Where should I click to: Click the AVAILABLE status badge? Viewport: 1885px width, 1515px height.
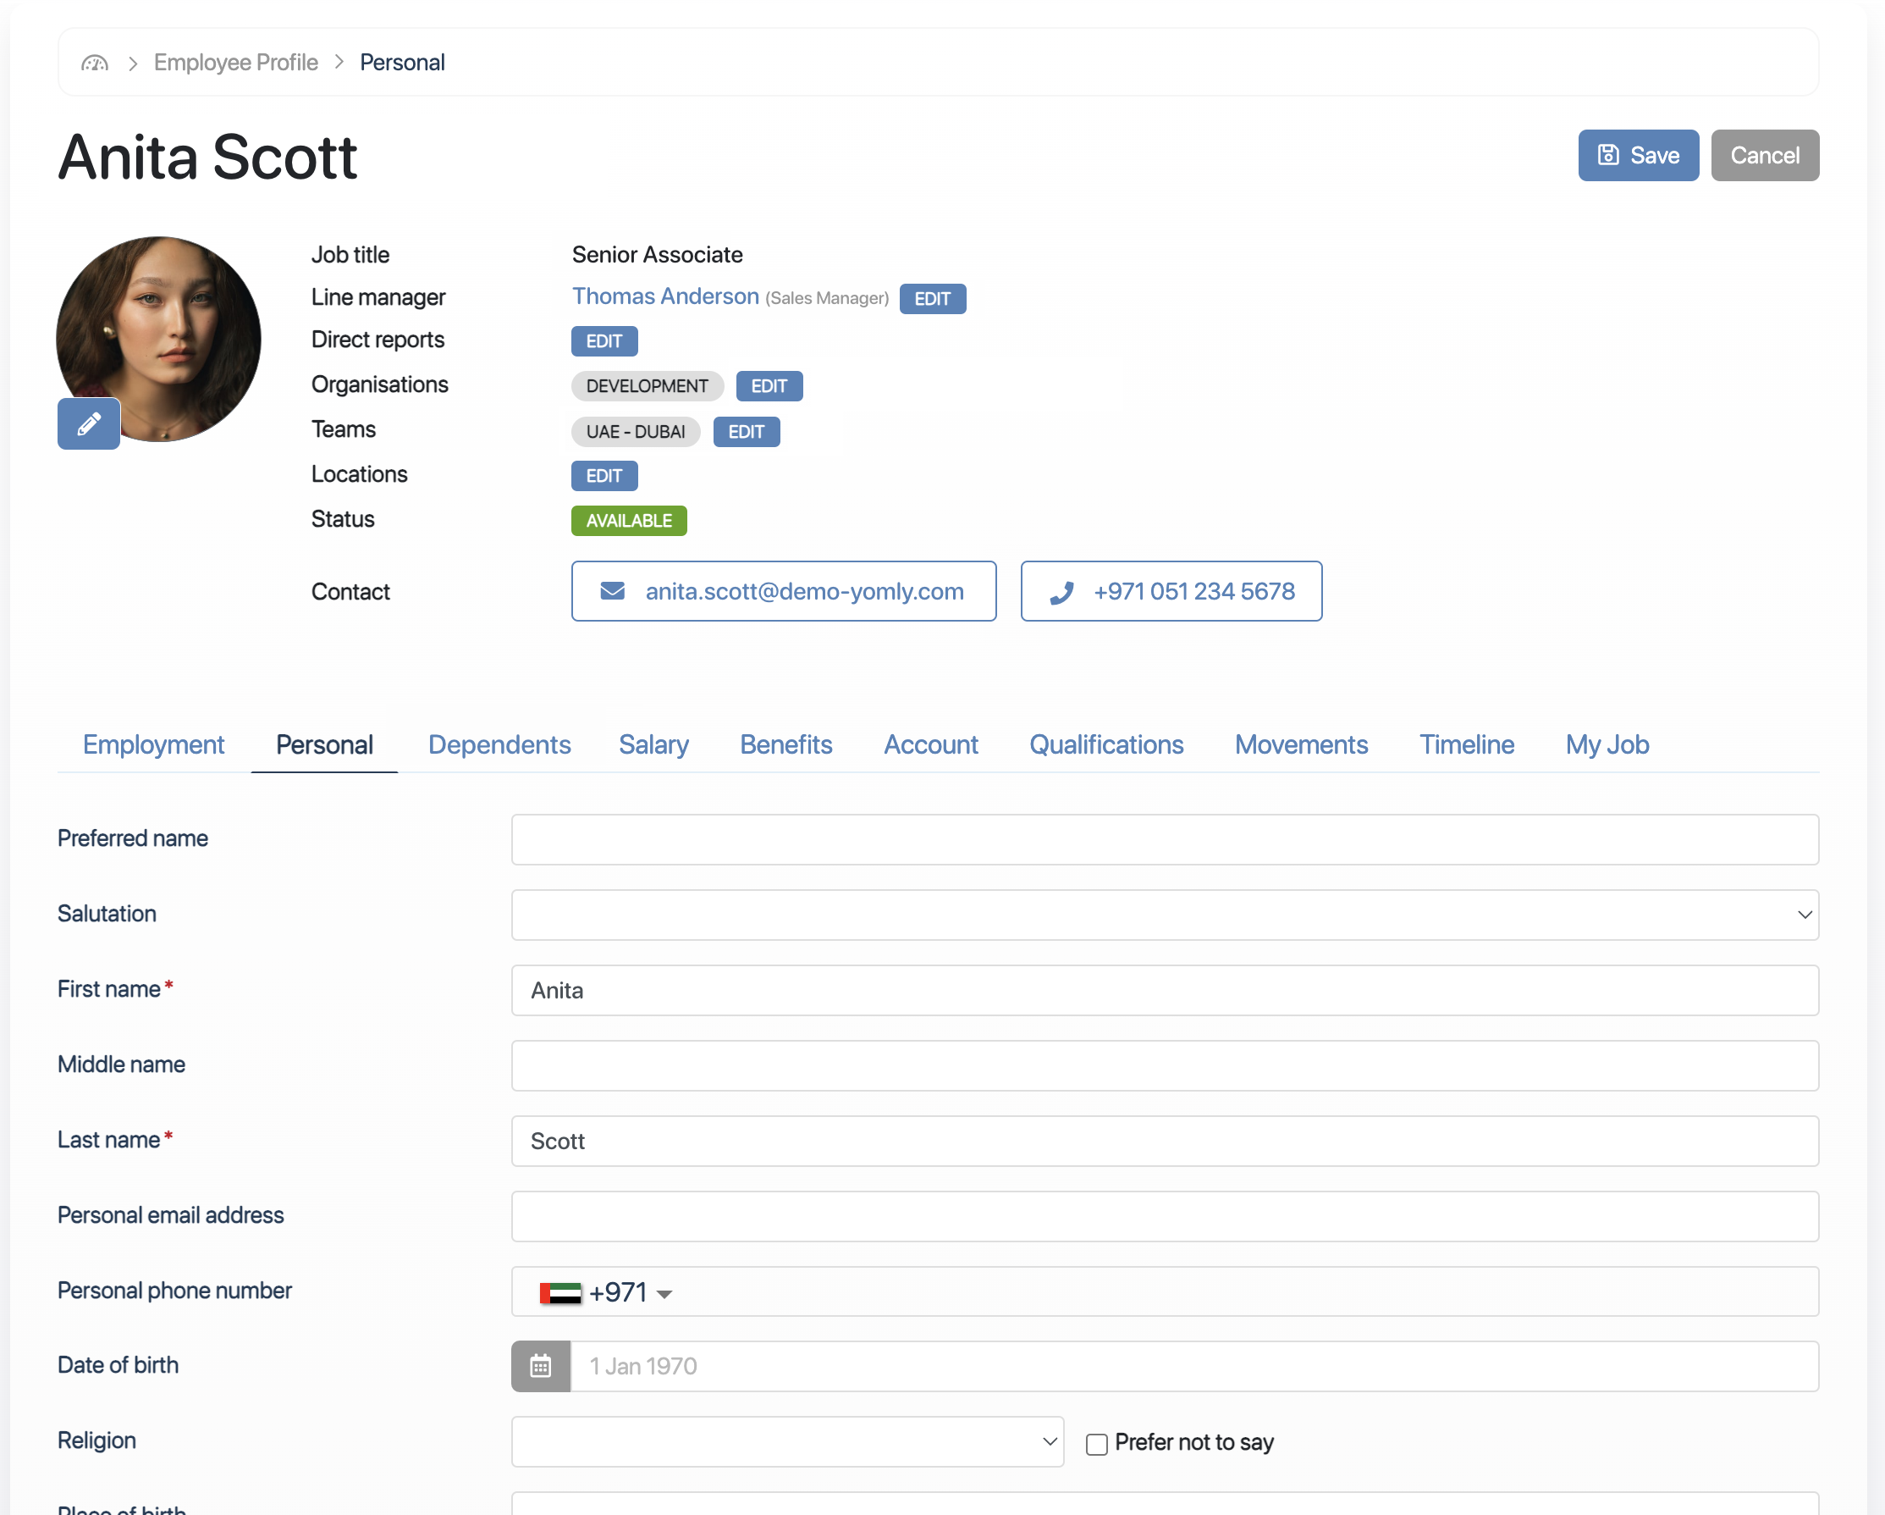point(629,521)
